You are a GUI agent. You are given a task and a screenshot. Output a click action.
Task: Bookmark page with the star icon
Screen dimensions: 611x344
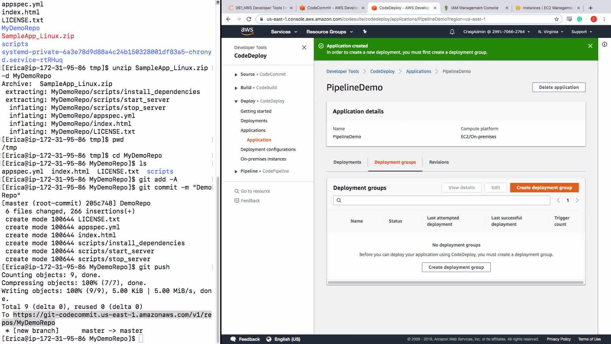coord(556,19)
